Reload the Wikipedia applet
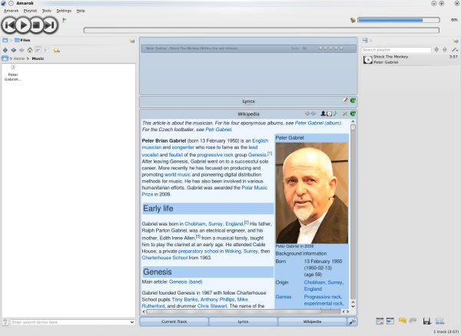The width and height of the screenshot is (461, 336). 353,114
